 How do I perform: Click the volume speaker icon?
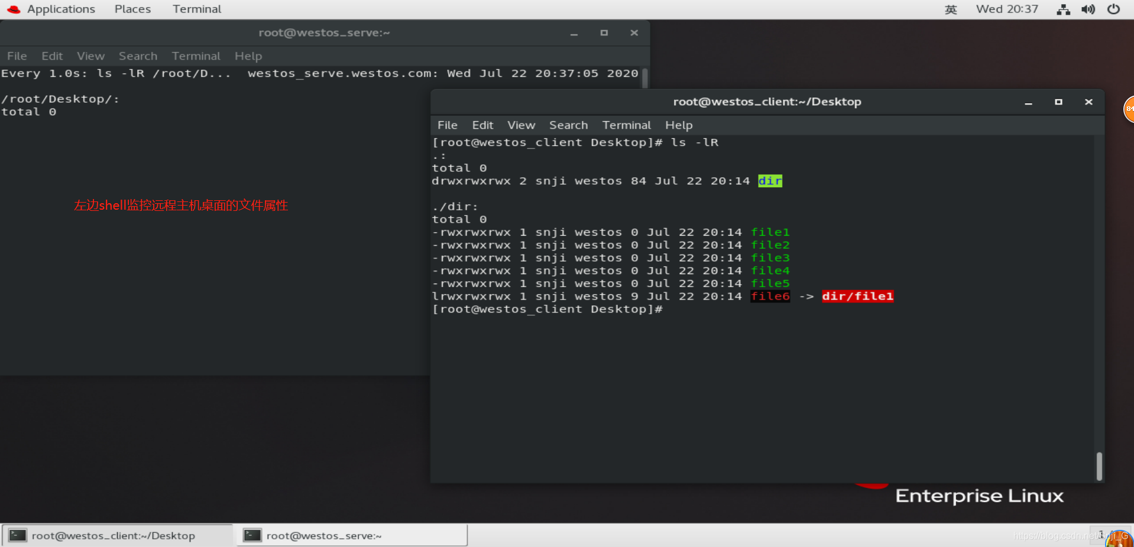[1088, 9]
